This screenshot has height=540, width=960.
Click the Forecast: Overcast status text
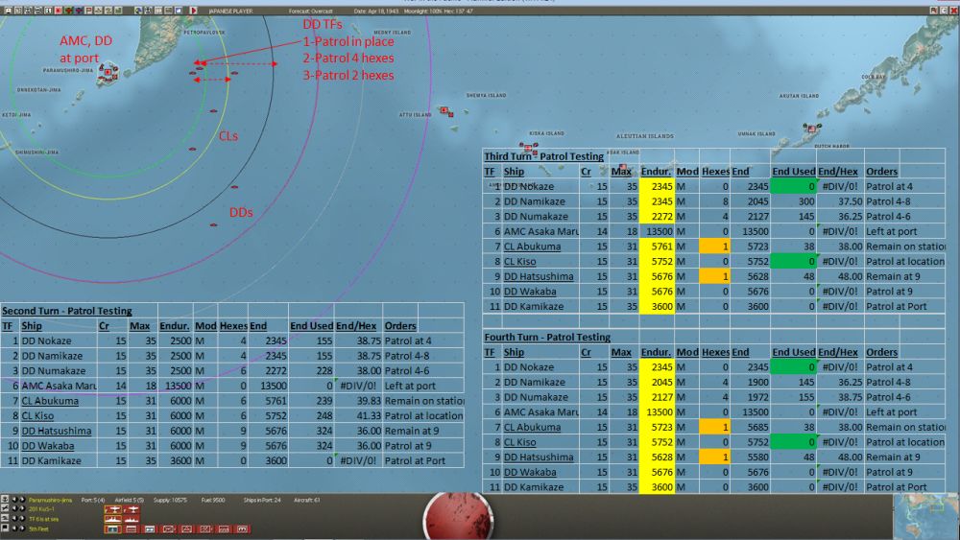coord(311,11)
